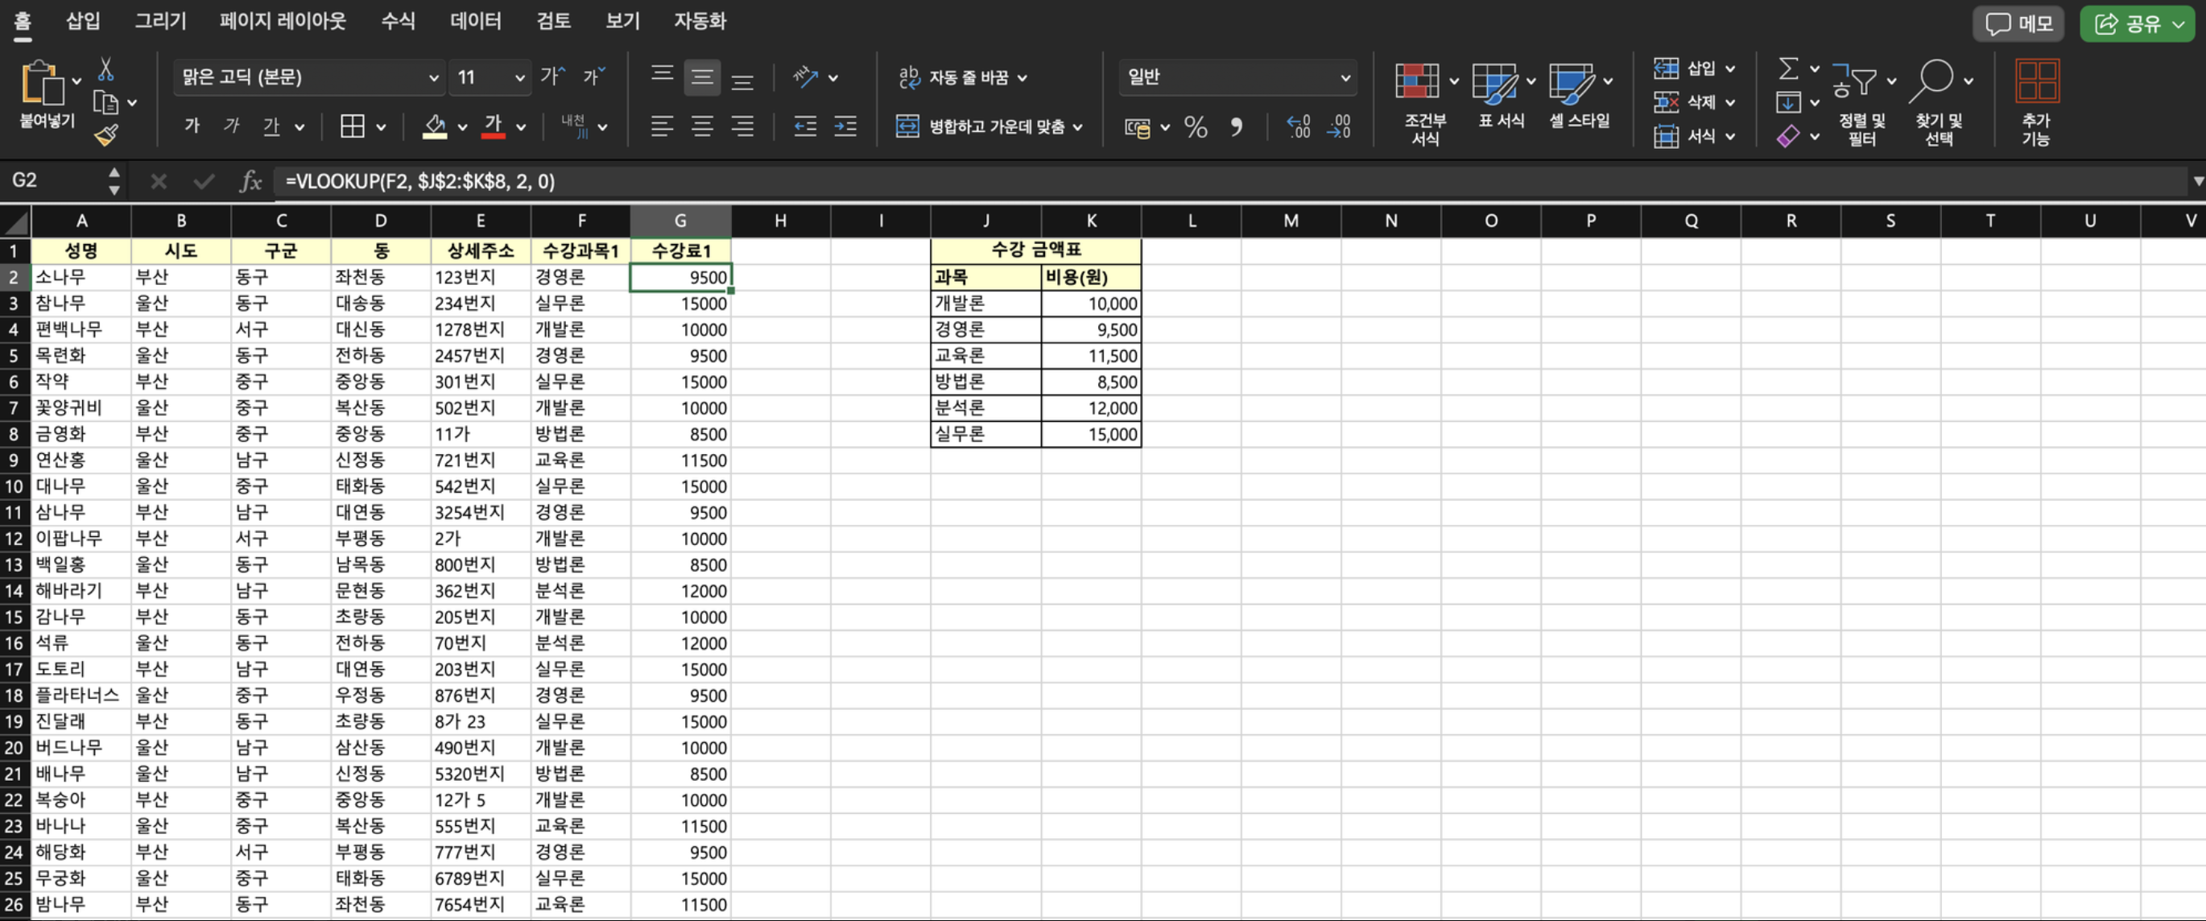Toggle bold formatting button
The image size is (2206, 921).
192,126
